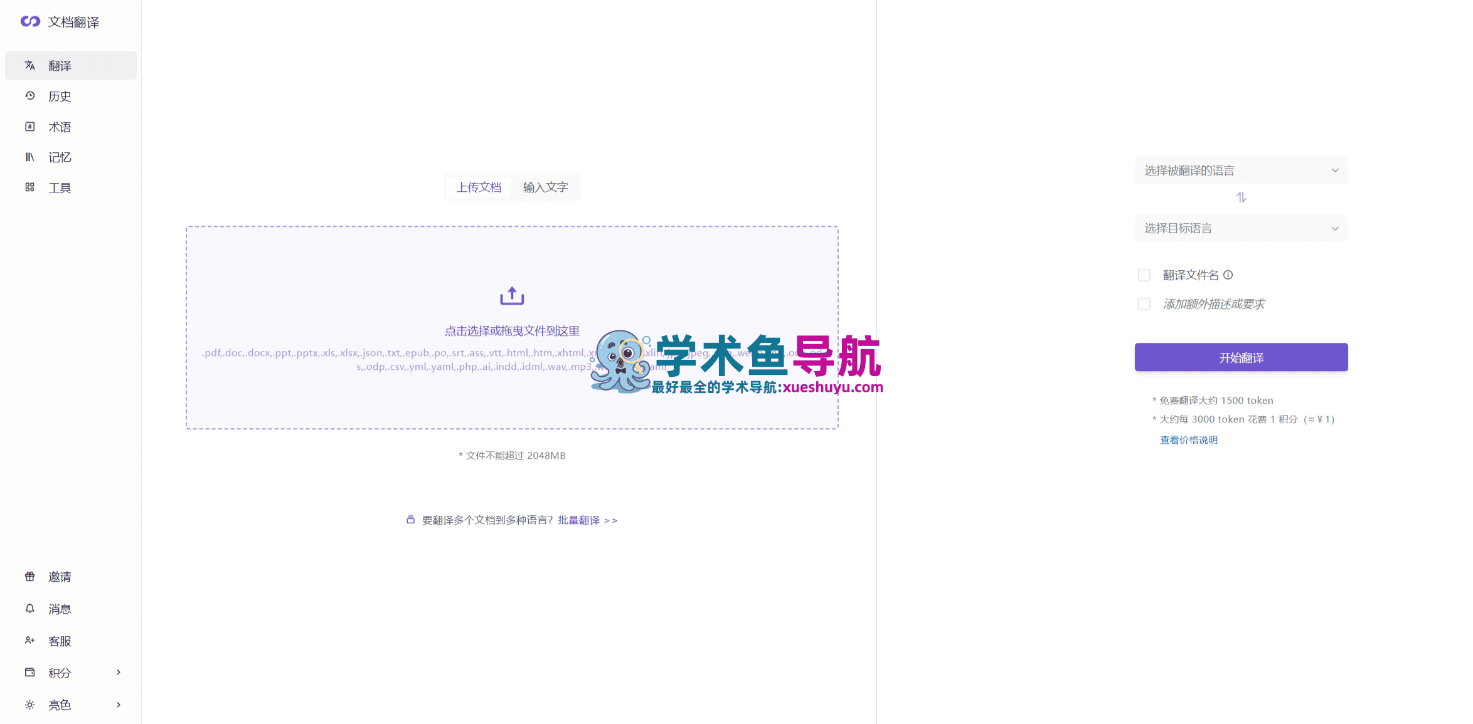This screenshot has width=1473, height=724.
Task: Open the 工具 tools grid icon
Action: [29, 187]
